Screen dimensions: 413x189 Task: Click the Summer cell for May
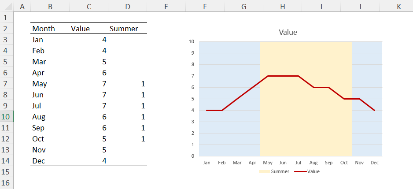coord(128,84)
